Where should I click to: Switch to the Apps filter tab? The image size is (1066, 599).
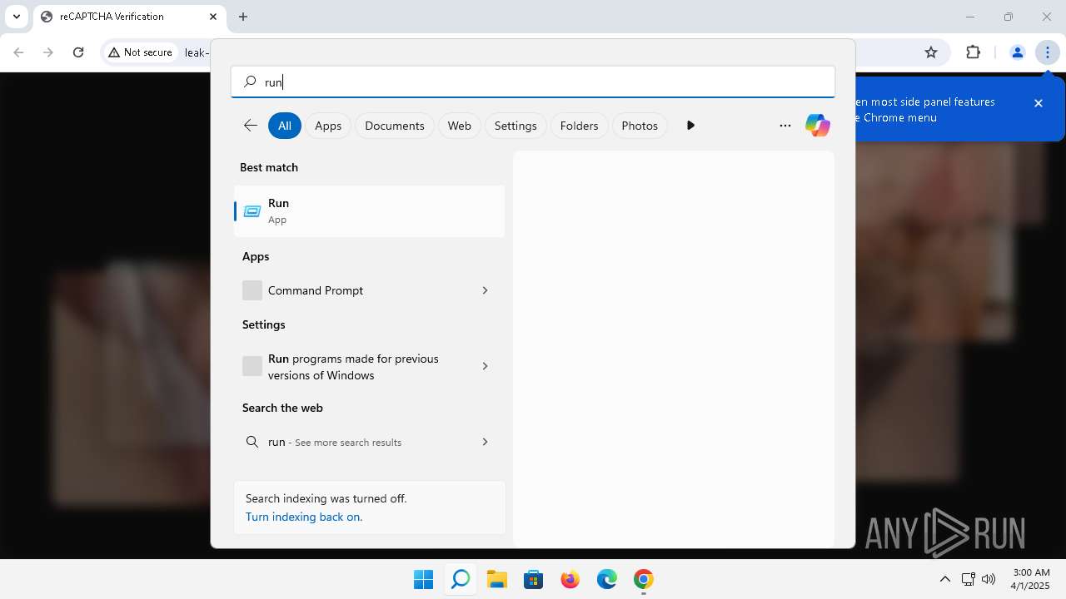click(328, 126)
